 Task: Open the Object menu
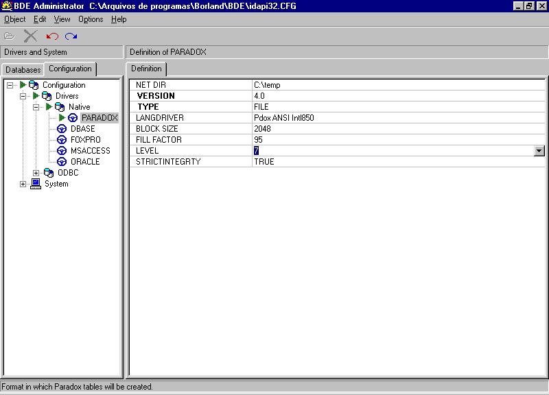click(14, 19)
